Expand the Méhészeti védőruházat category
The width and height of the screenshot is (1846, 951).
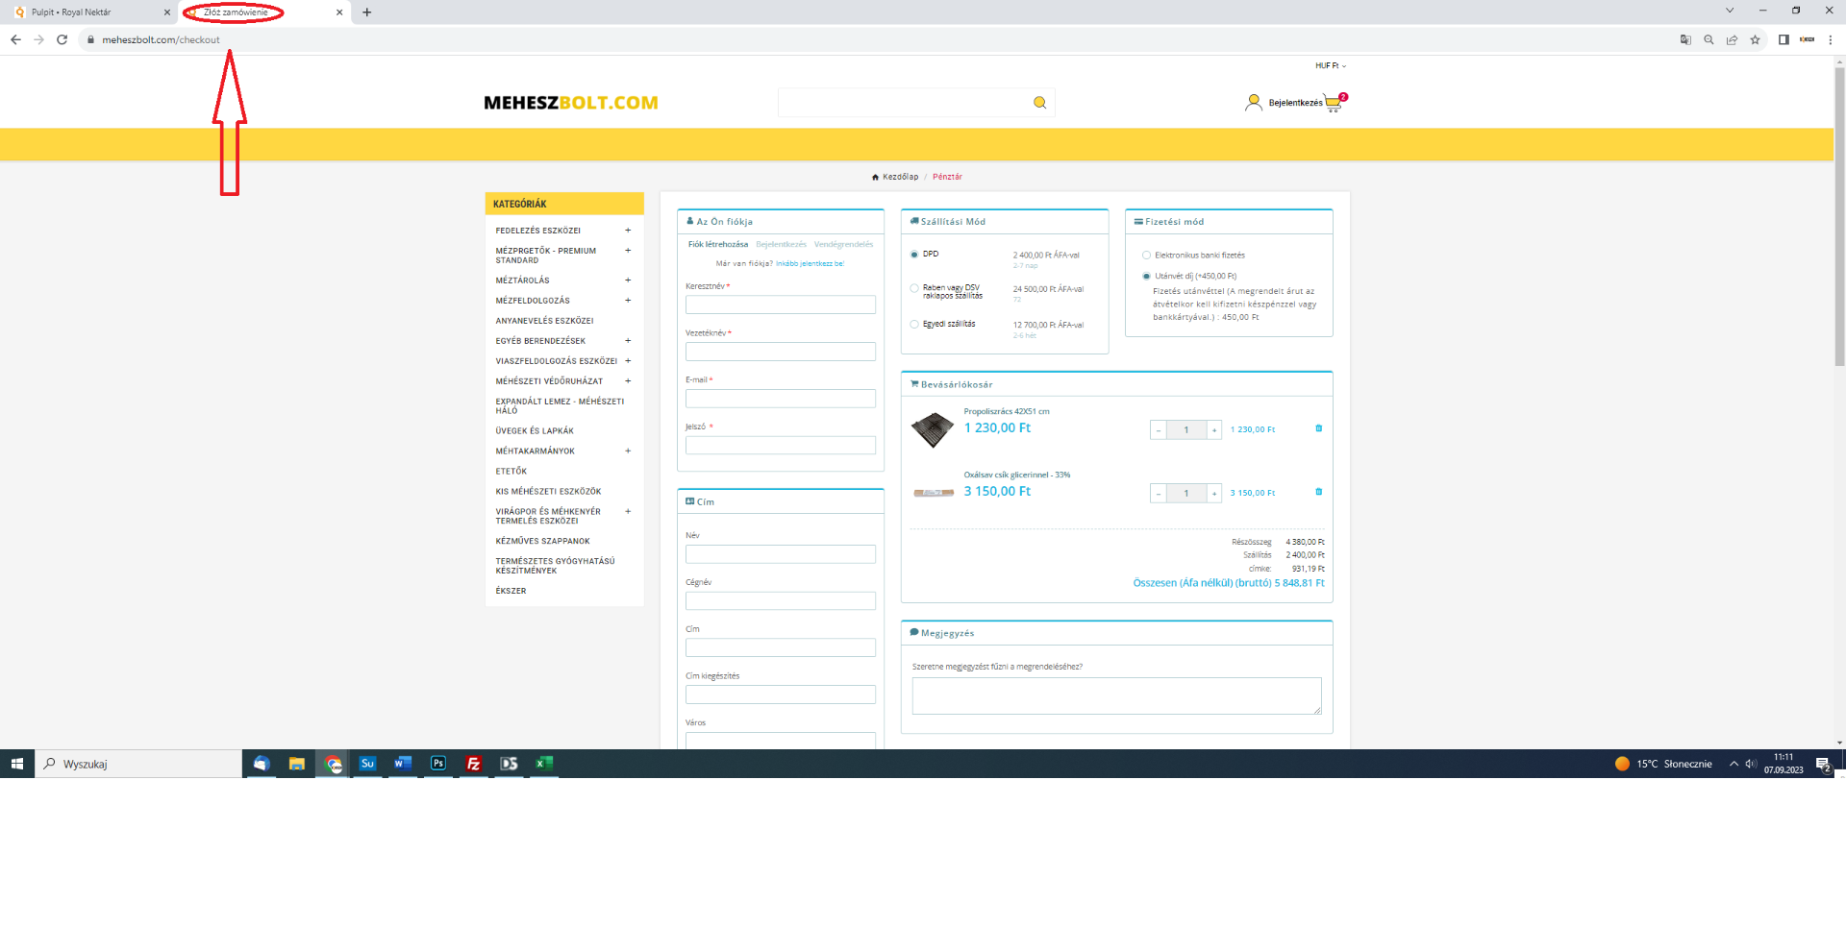point(628,381)
